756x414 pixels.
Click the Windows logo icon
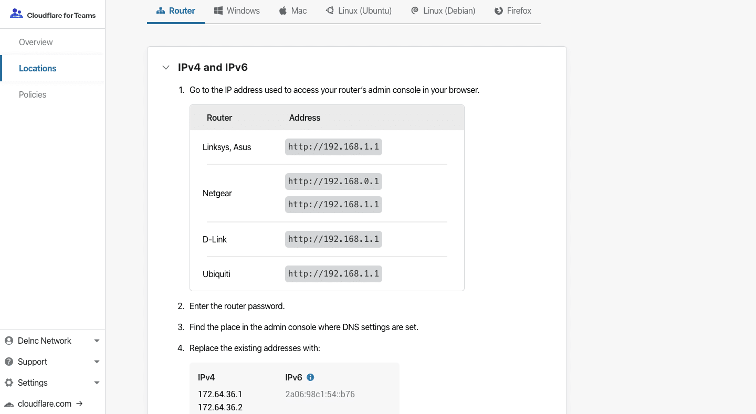(x=218, y=10)
